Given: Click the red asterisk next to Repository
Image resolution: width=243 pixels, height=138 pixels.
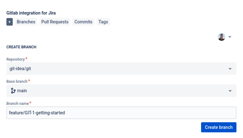Looking at the screenshot, I should pyautogui.click(x=26, y=59).
